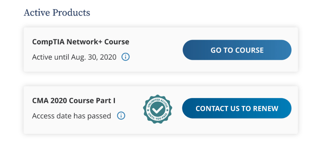Click the Until You Pass text on the seal

157,116
